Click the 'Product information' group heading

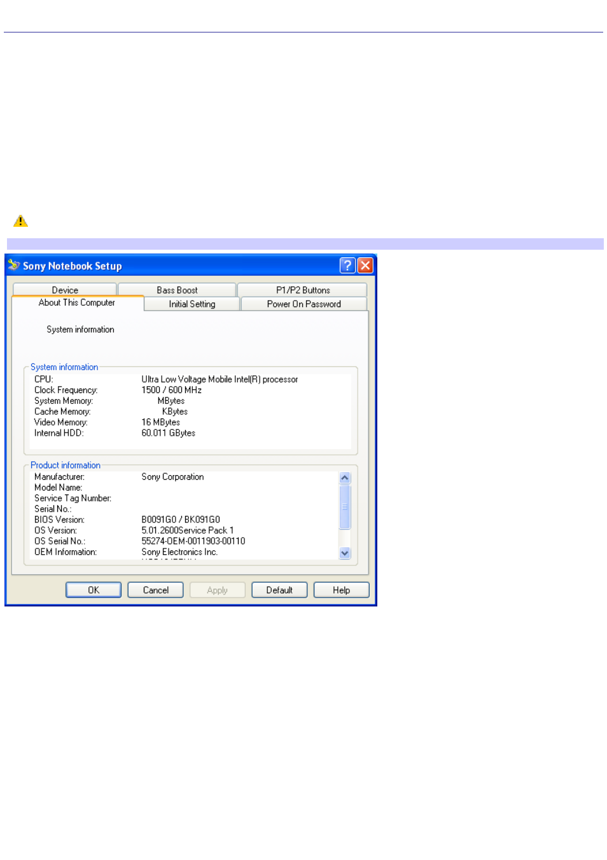[66, 465]
